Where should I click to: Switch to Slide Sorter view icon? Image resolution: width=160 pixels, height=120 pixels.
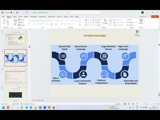[129, 104]
